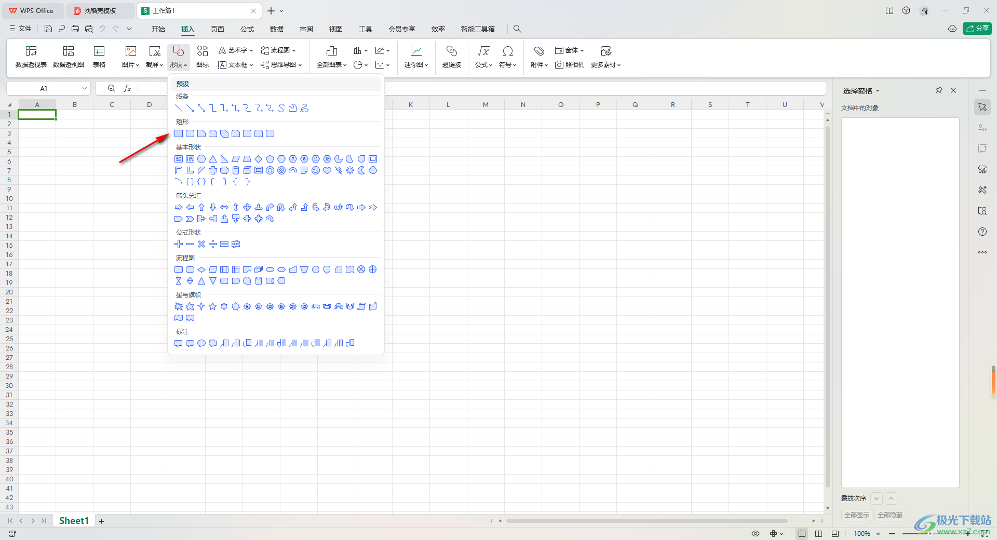
Task: Switch to the 公式 ribbon tab
Action: (x=247, y=29)
